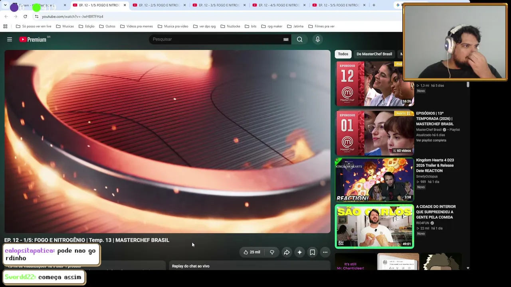The image size is (511, 287).
Task: Open Kingdom Hearts 4 reaction thumbnail
Action: coord(374,179)
